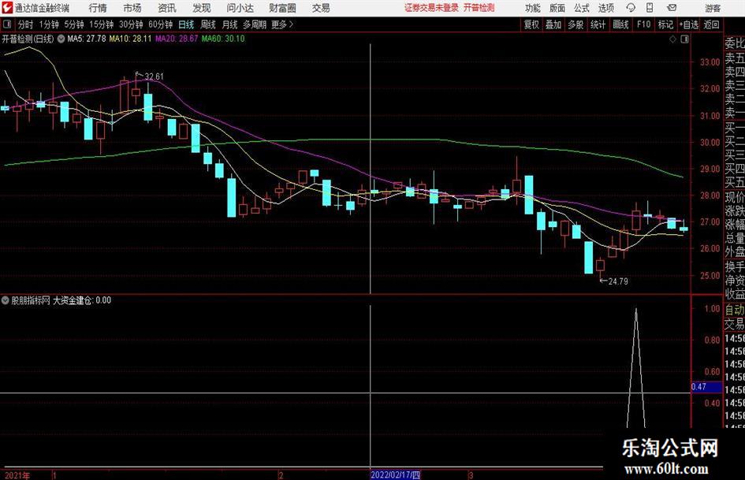
Task: Switch to the 周线 weekly tab
Action: [x=208, y=24]
